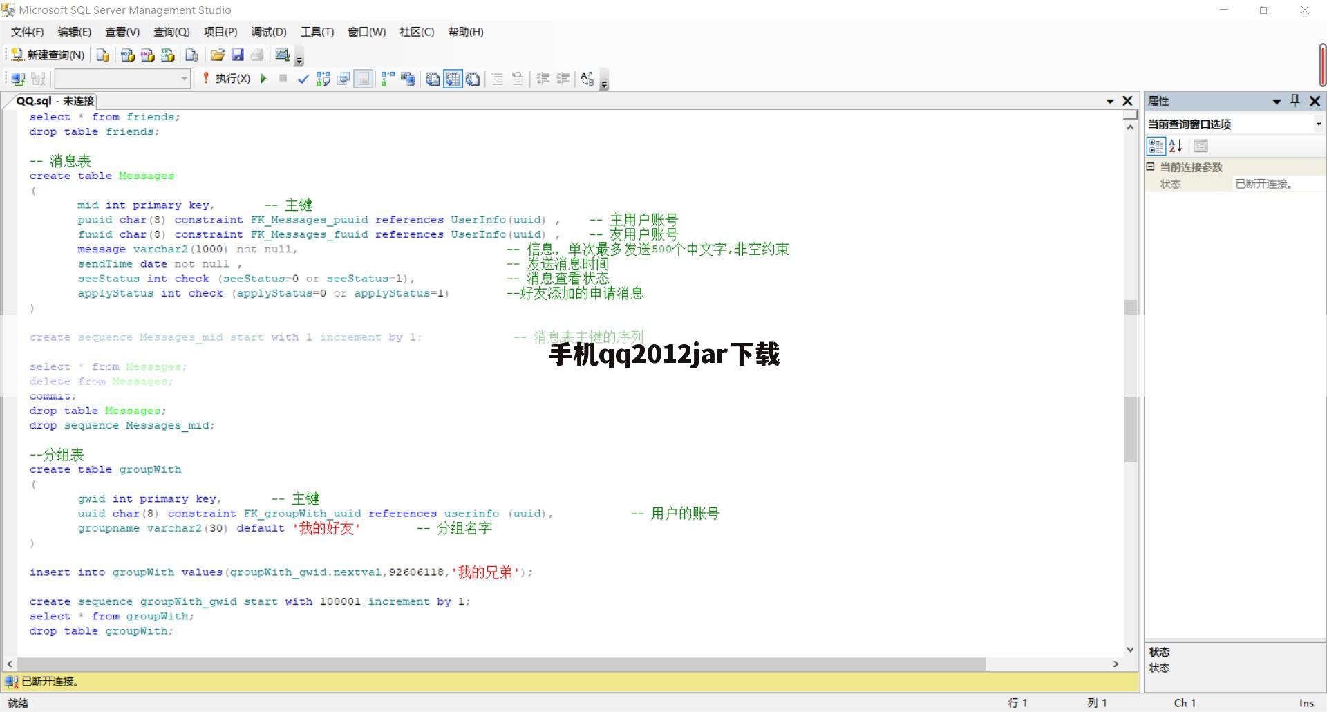Screen dimensions: 1327x712
Task: Open the 社区(C) menu
Action: (417, 32)
